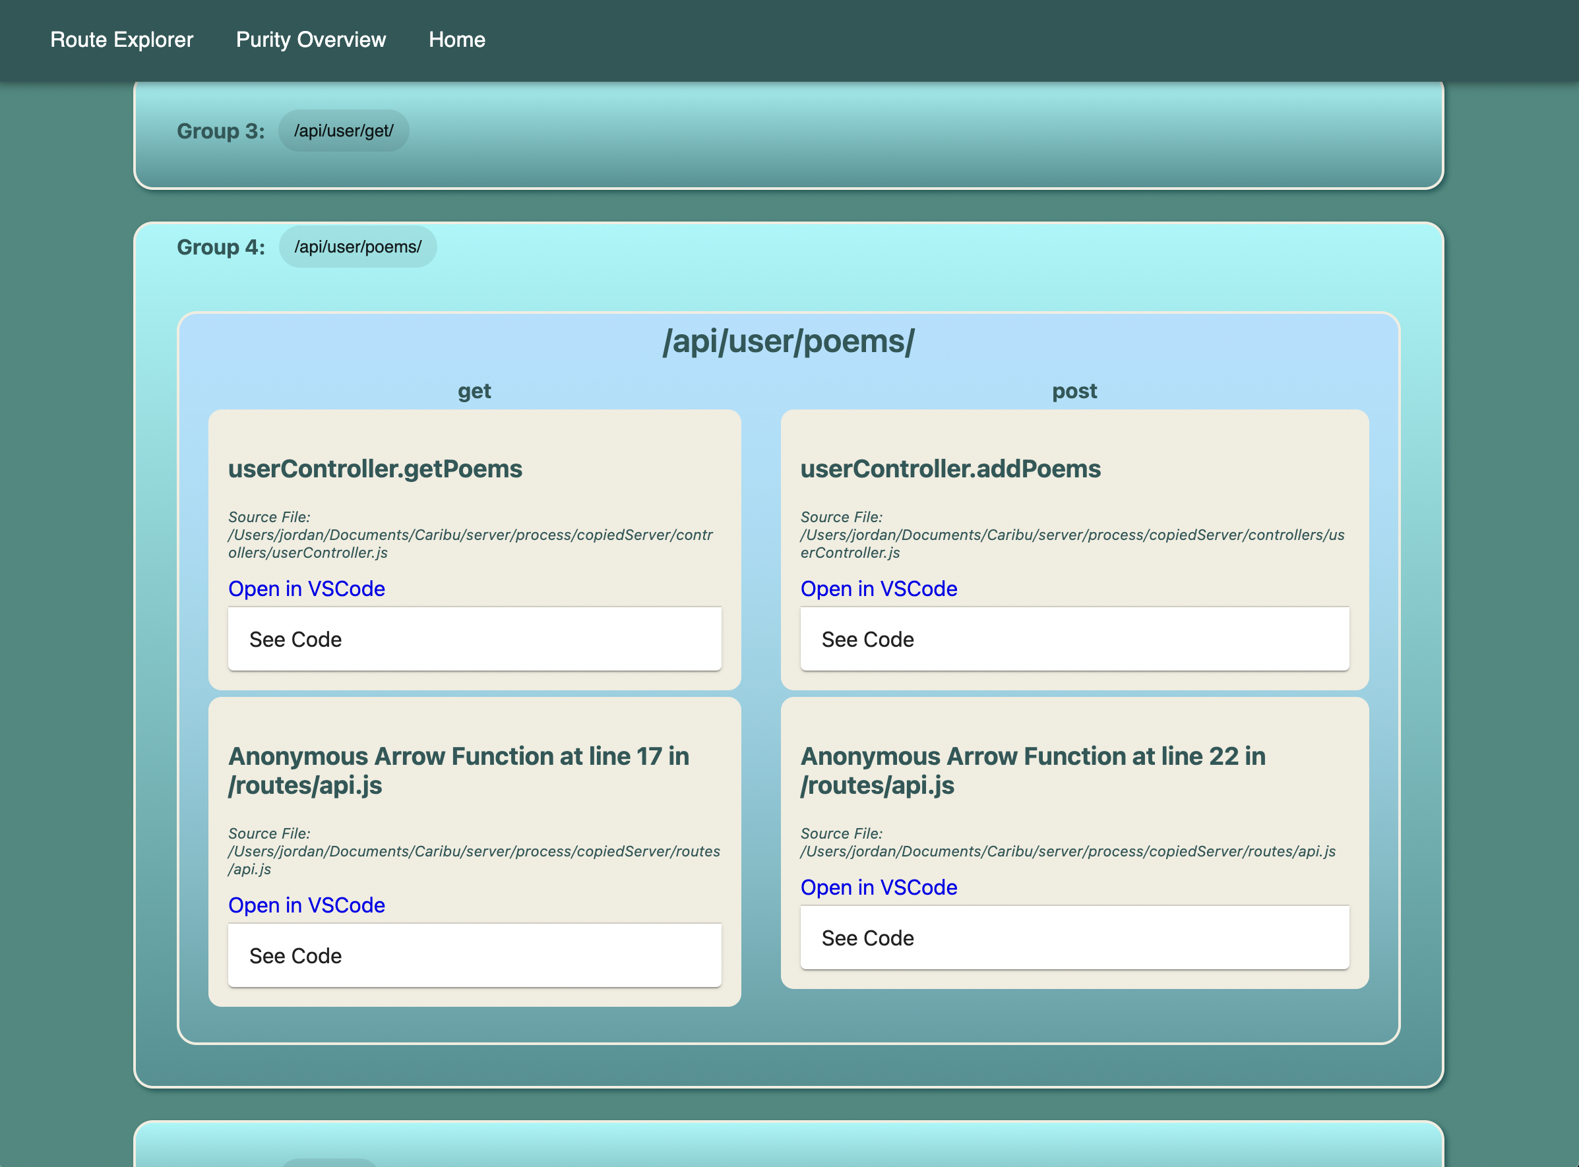Click source file path under userController.getPoems
Screen dimensions: 1579x1167
pos(470,543)
